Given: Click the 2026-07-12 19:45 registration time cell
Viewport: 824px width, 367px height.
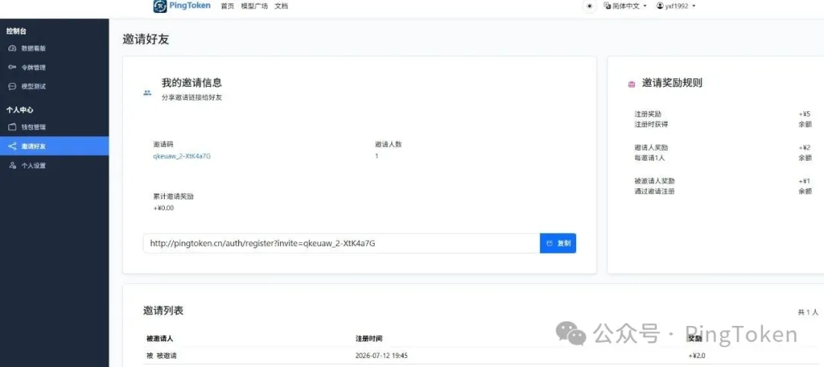Looking at the screenshot, I should click(381, 356).
